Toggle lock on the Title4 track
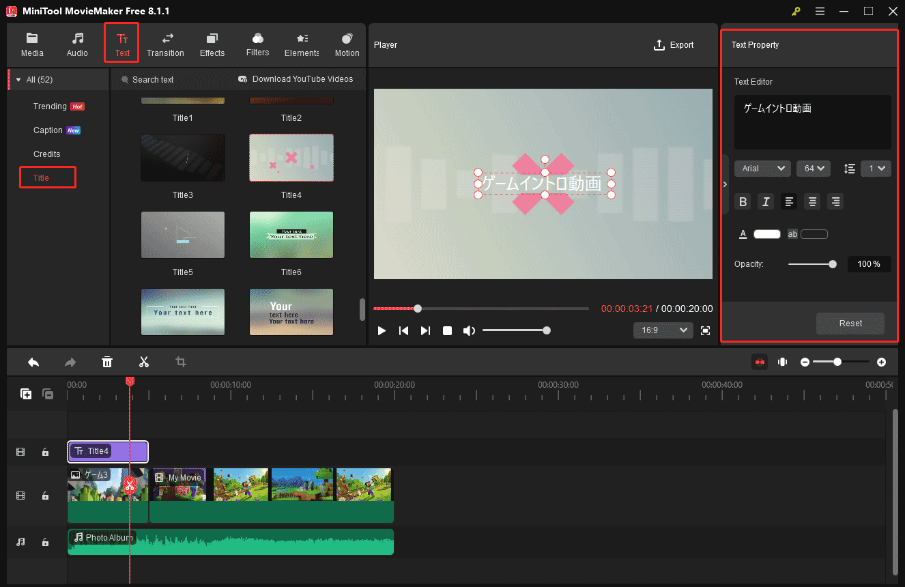 click(45, 452)
